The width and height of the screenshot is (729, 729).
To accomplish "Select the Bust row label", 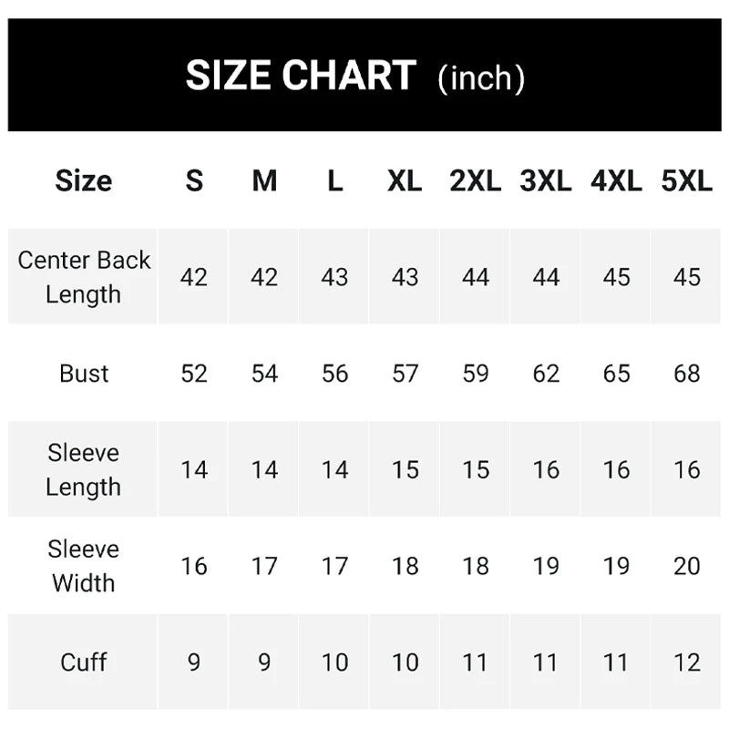I will pos(83,374).
